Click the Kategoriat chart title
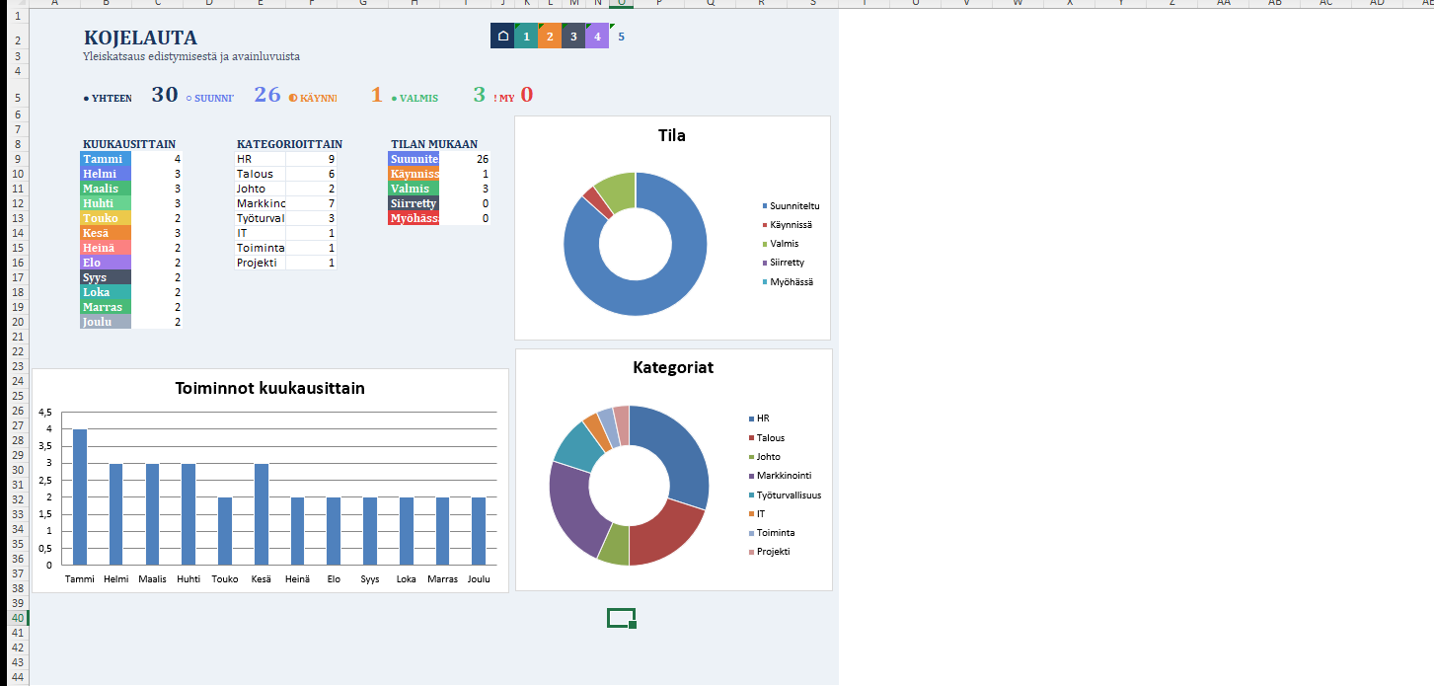1434x686 pixels. tap(672, 368)
